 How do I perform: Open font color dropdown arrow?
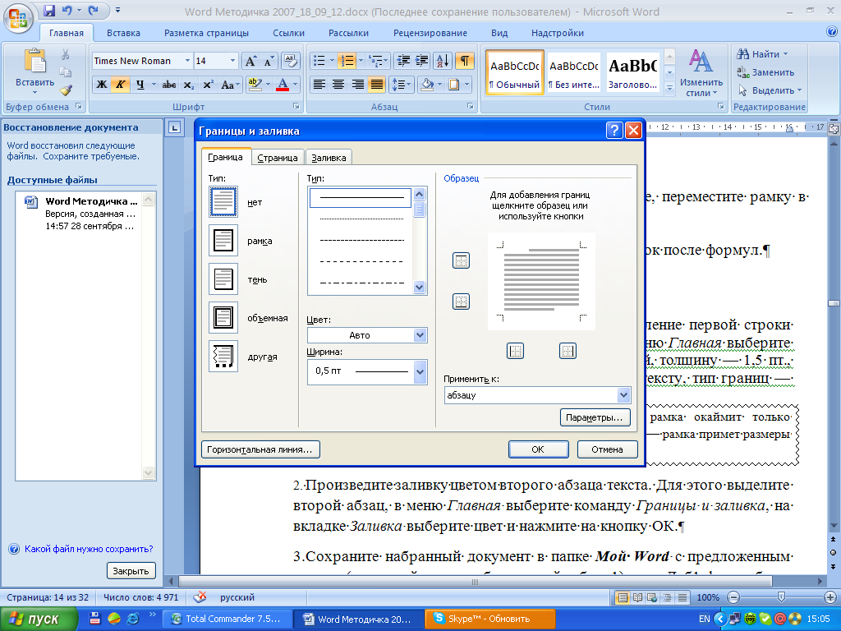[295, 85]
